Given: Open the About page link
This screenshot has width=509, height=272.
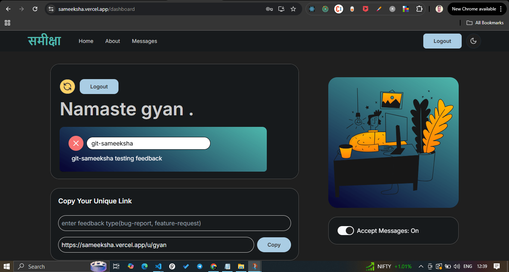Looking at the screenshot, I should coord(113,41).
